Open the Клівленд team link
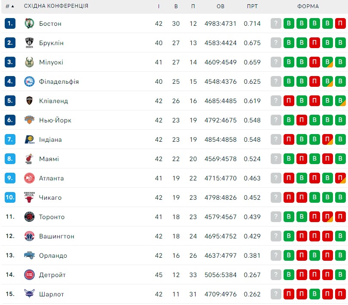Viewport: 348px width, 305px height. point(53,101)
